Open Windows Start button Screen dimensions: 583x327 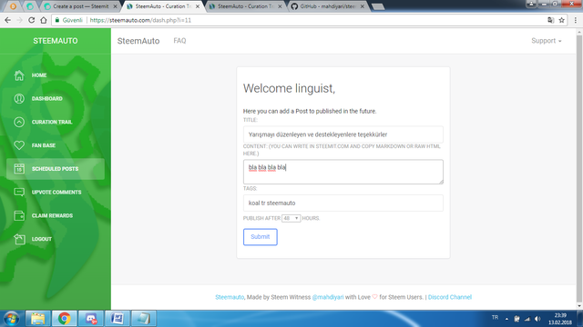coord(12,319)
